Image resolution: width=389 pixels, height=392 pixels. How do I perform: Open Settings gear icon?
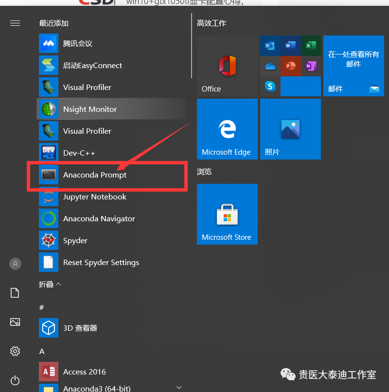pyautogui.click(x=15, y=351)
